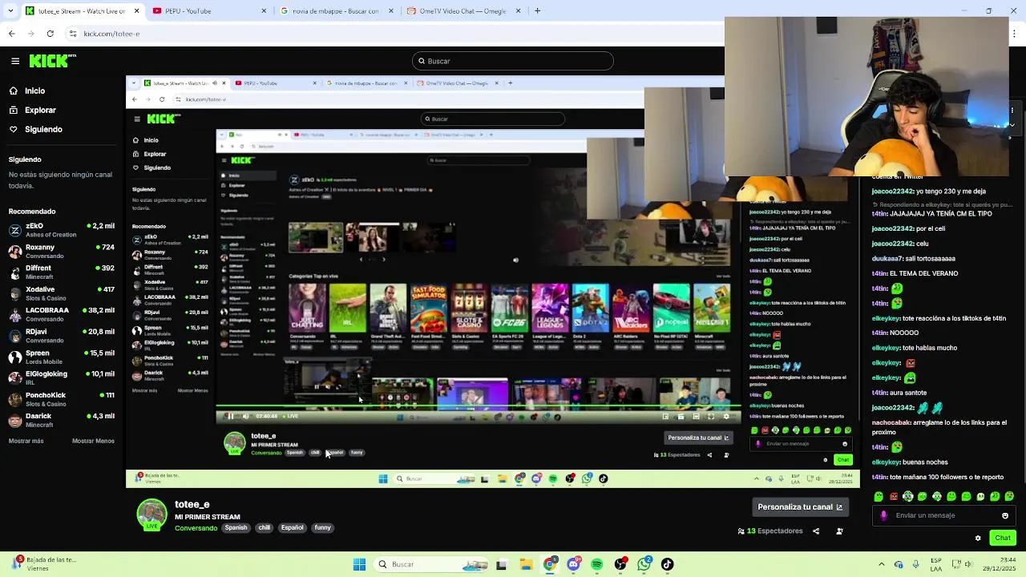Open Diffrent recommended channel
The image size is (1026, 577).
coord(63,272)
